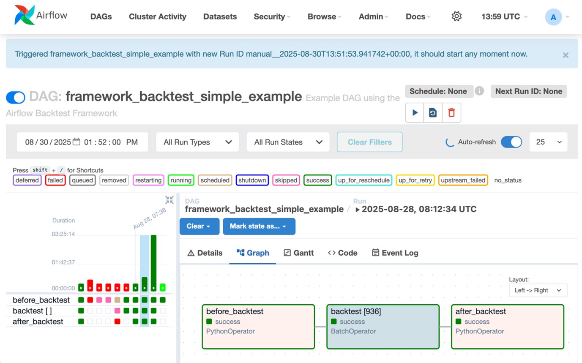Switch to the Details tab
The height and width of the screenshot is (363, 582).
pos(205,253)
